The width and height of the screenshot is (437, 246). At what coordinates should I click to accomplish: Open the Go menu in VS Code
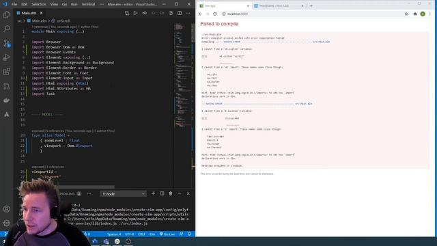tap(64, 4)
